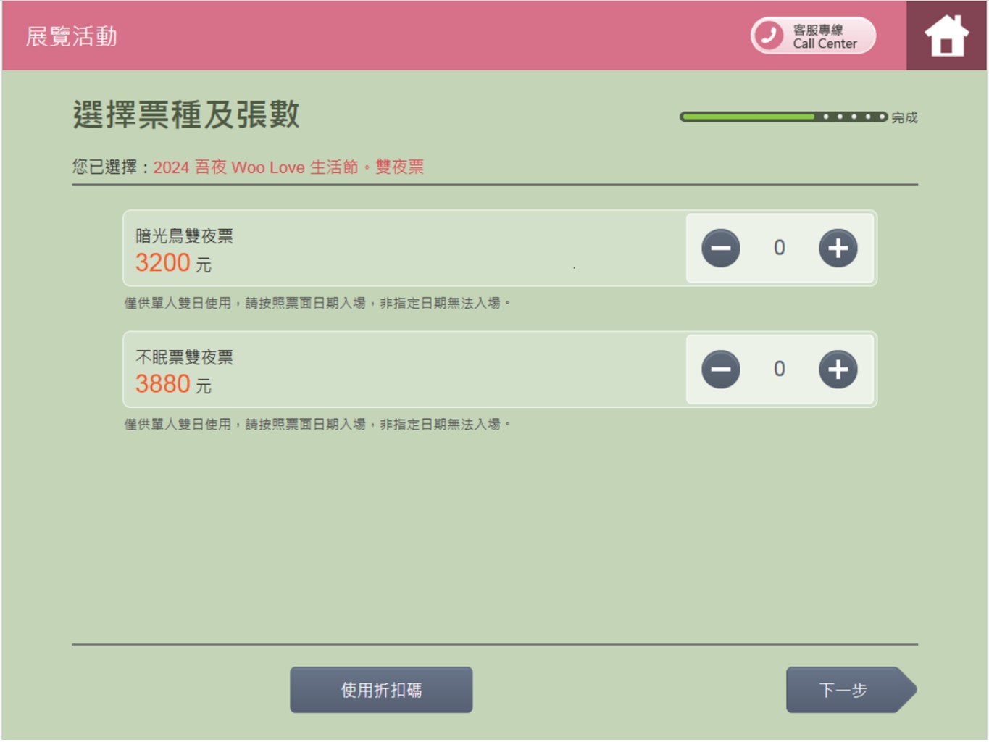
Task: Decrease 不眠票雙夜票 quantity with minus icon
Action: pyautogui.click(x=720, y=370)
